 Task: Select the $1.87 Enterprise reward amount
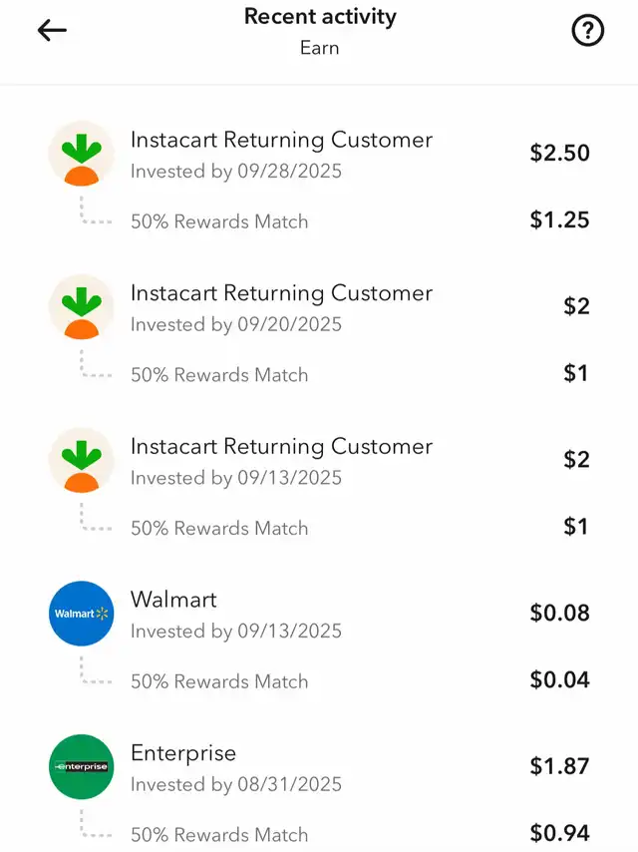pyautogui.click(x=560, y=766)
